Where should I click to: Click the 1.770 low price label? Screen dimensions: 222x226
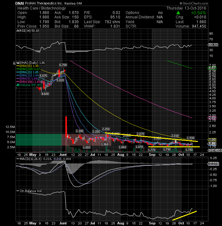[152, 150]
